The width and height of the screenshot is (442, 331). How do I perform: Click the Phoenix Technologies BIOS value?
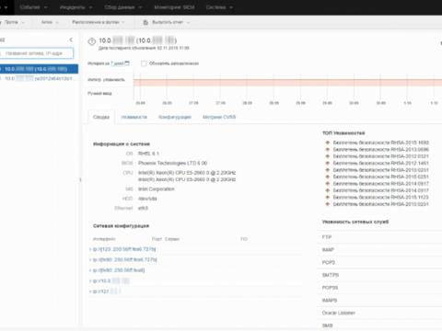coord(172,163)
